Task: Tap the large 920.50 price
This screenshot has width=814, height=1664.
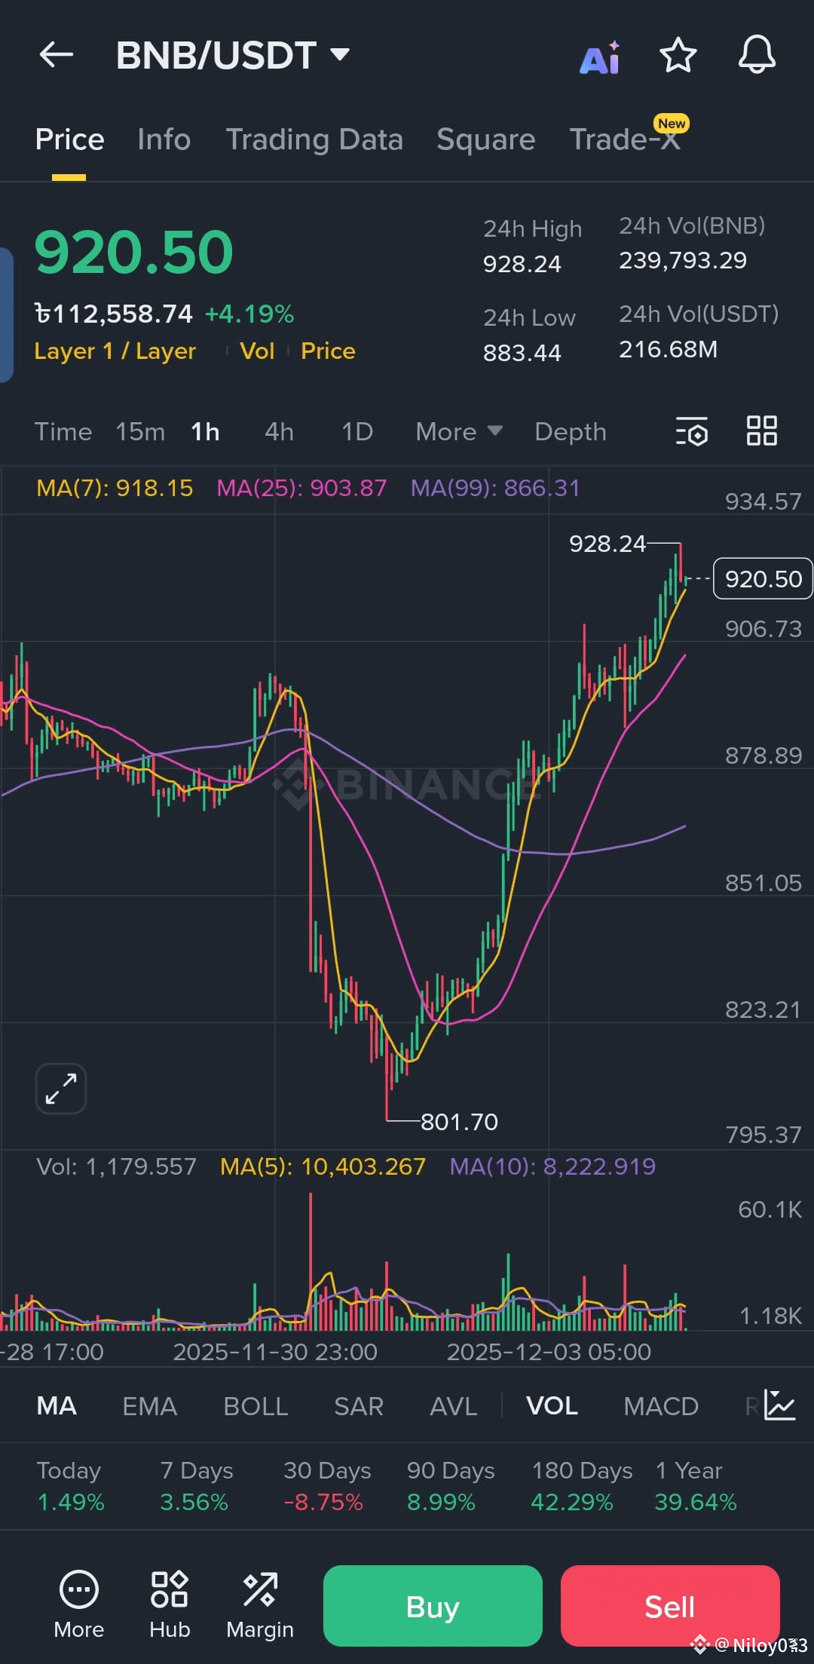Action: click(134, 252)
